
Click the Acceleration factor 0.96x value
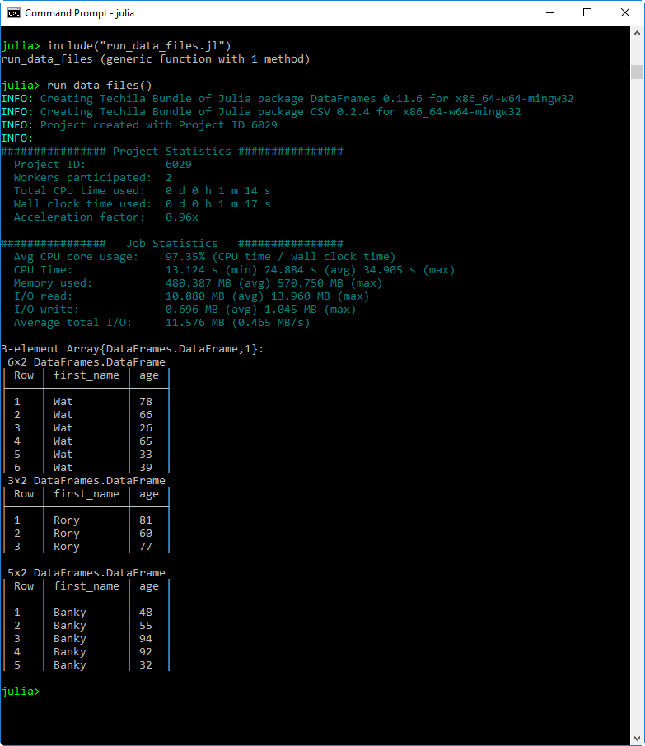[x=181, y=217]
